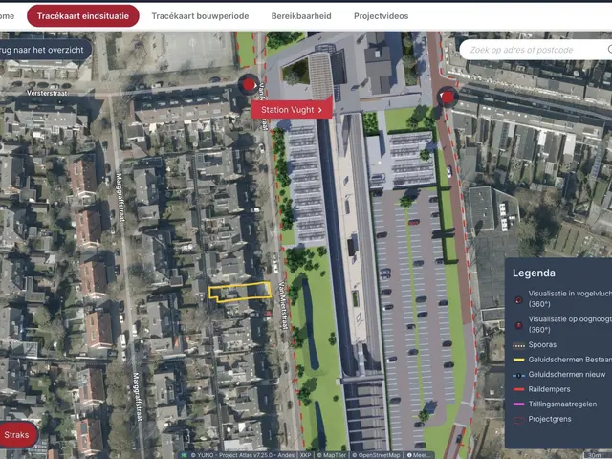Toggle the Straks time button

pyautogui.click(x=17, y=434)
